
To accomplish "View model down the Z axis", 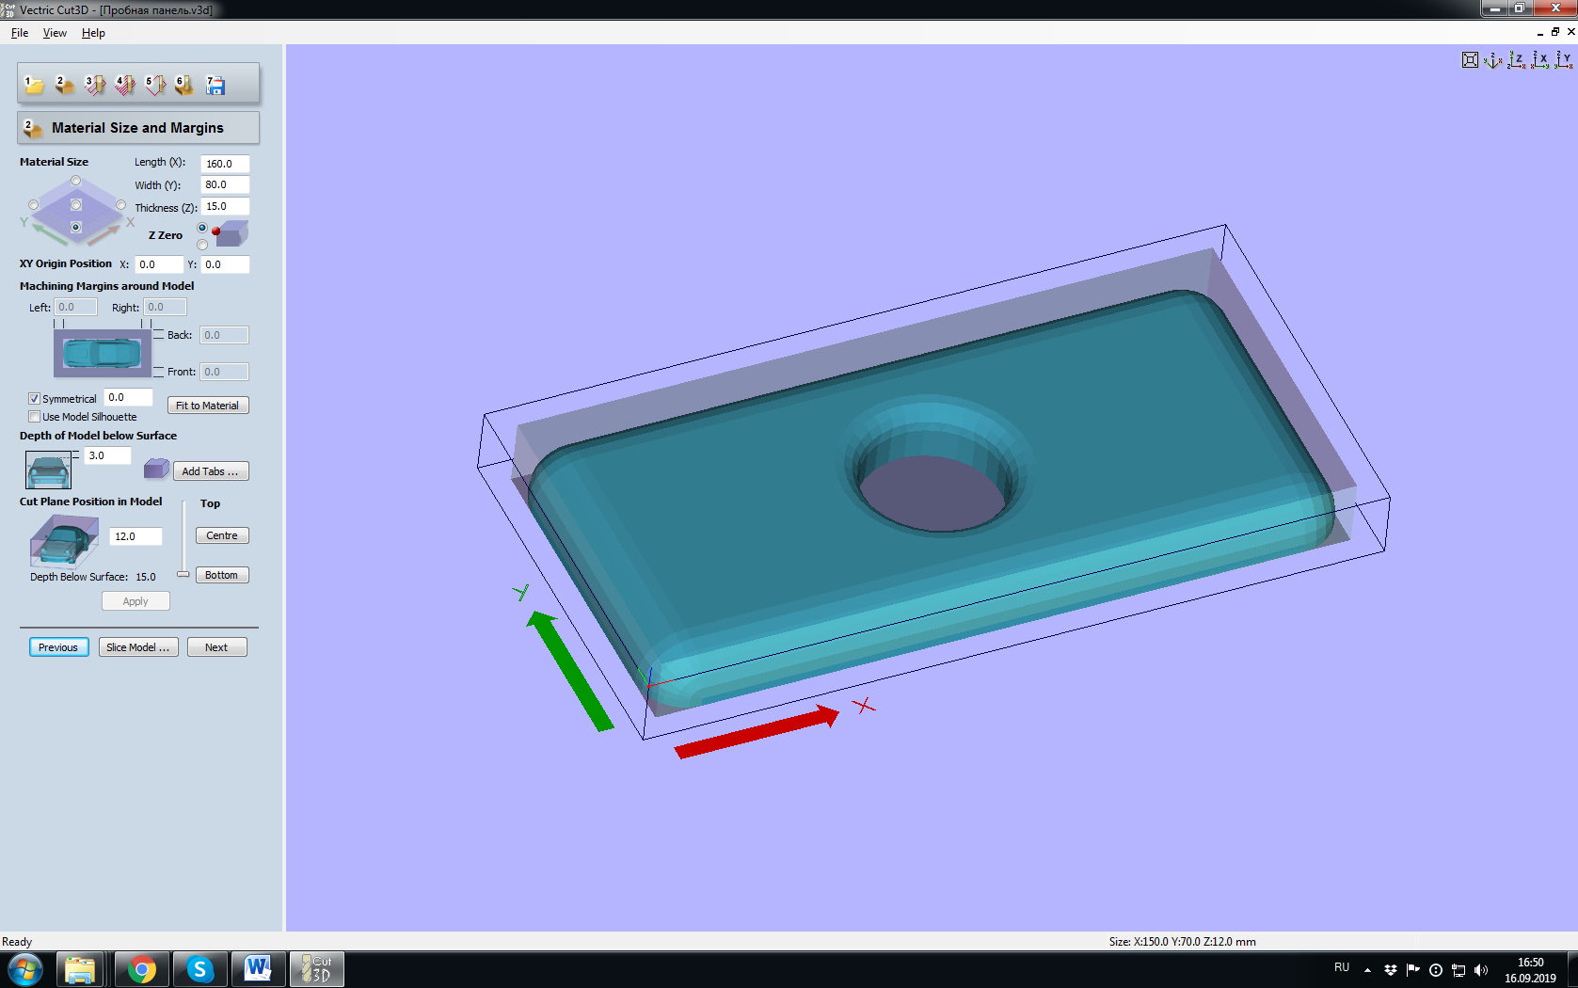I will coord(1516,60).
